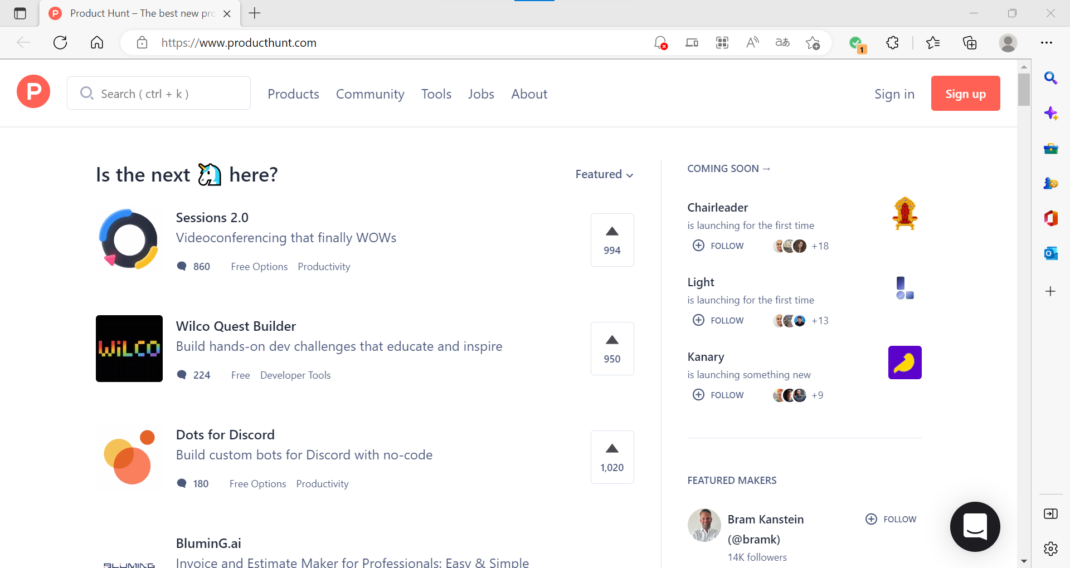
Task: Open a new tab with plus
Action: (x=255, y=13)
